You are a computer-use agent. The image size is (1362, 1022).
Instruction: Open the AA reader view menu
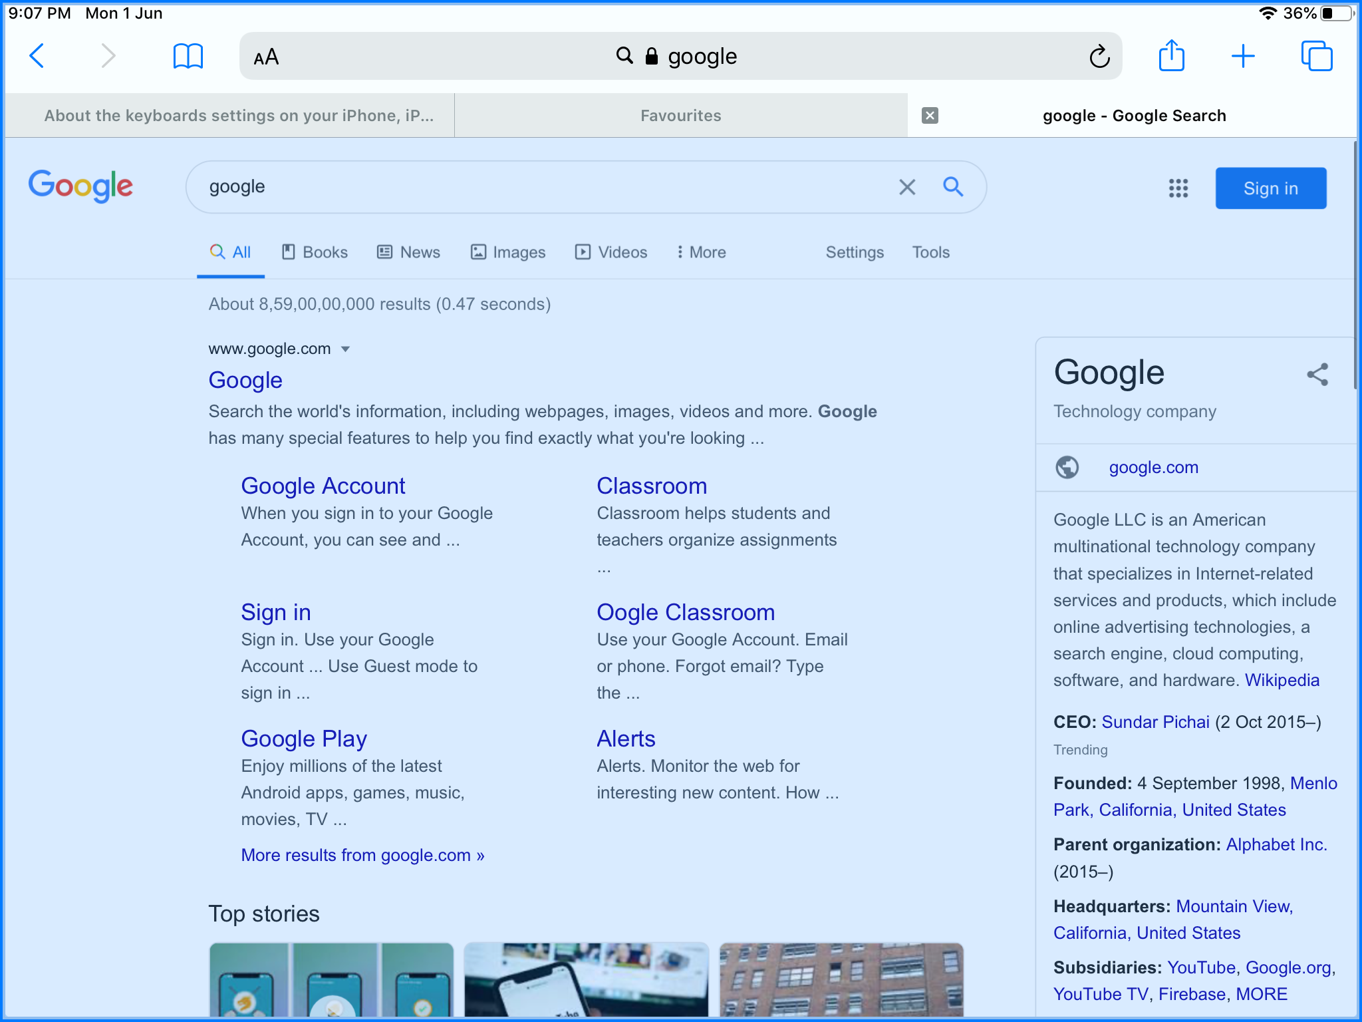pyautogui.click(x=266, y=57)
